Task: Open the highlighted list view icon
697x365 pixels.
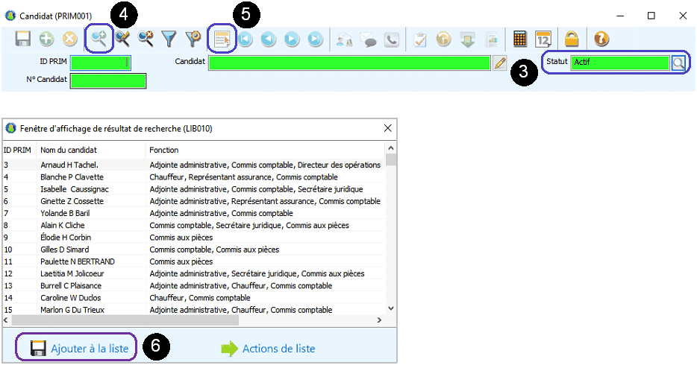Action: (222, 39)
